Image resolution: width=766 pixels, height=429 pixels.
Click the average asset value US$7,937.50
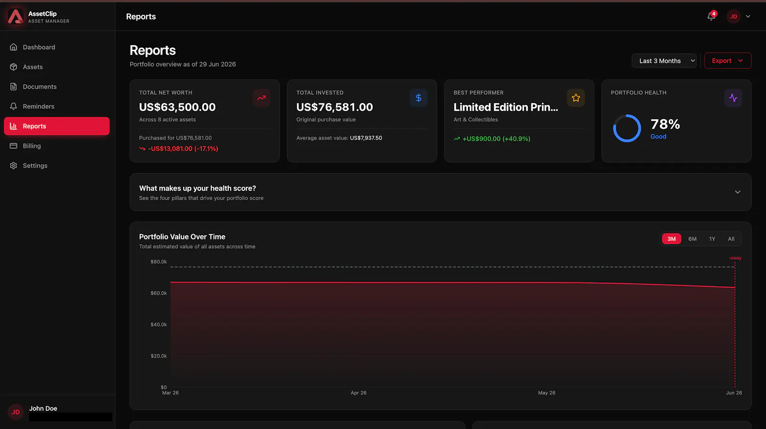point(366,138)
